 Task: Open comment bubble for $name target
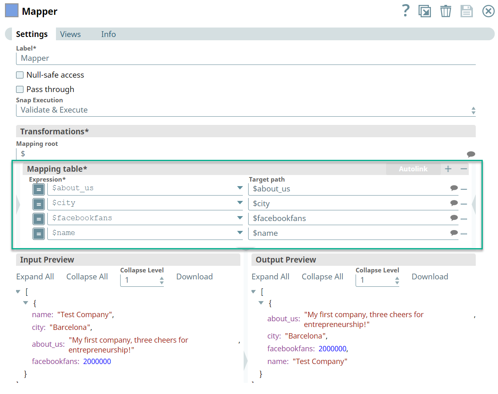coord(454,233)
